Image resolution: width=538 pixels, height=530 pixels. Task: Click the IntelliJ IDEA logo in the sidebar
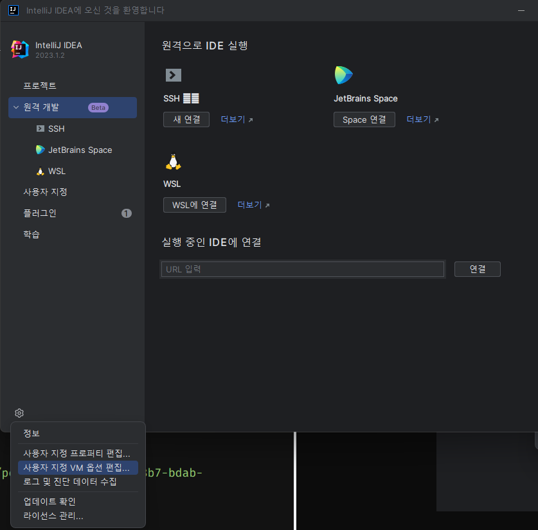[19, 49]
